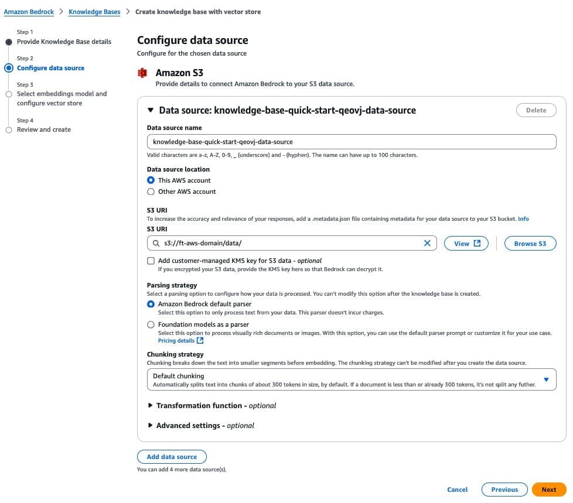Click the Amazon S3 service icon

142,73
